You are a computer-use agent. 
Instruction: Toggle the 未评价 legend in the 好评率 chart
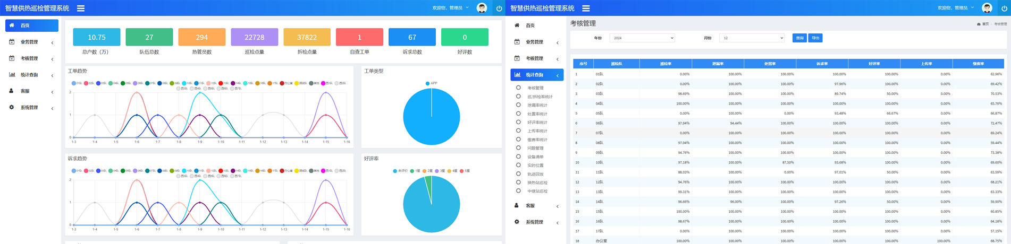[400, 171]
